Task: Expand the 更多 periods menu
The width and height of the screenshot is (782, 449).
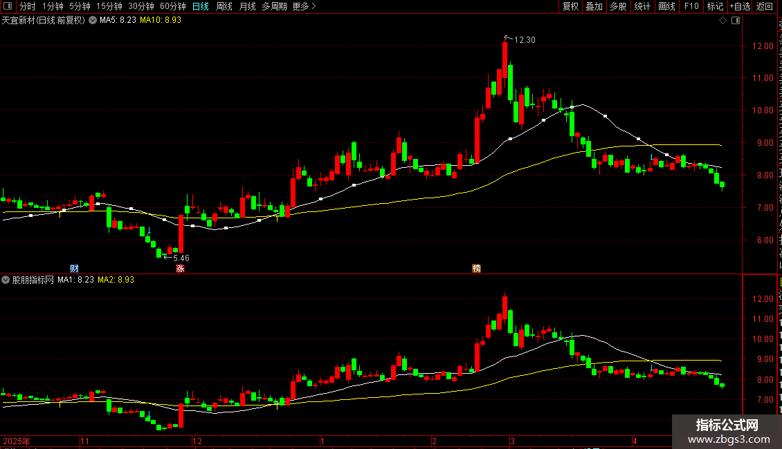Action: pos(304,6)
